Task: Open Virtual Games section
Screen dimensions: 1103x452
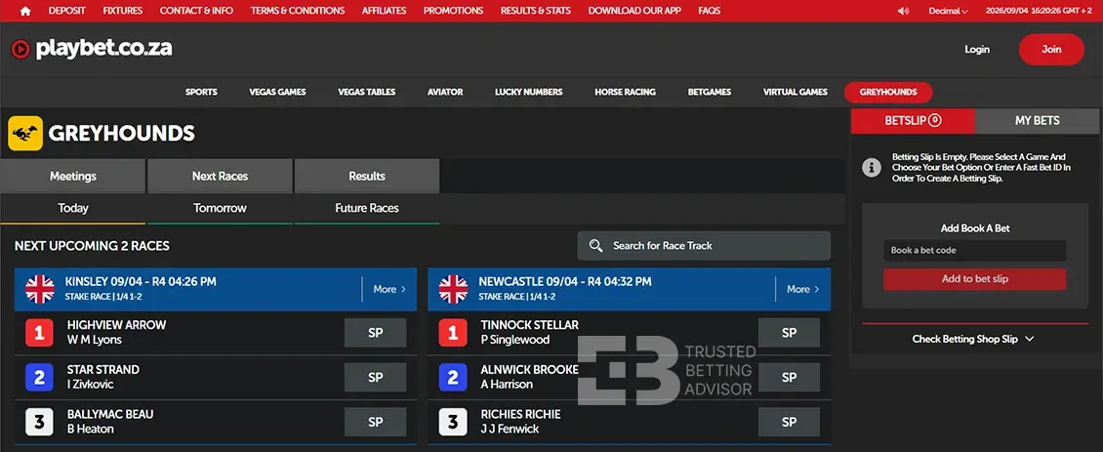Action: [x=795, y=92]
